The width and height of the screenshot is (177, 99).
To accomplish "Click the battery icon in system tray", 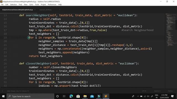I will point(141,96).
